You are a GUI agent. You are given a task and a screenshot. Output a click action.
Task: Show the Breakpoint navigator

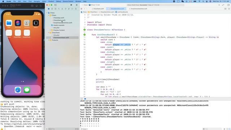pyautogui.click(x=72, y=9)
